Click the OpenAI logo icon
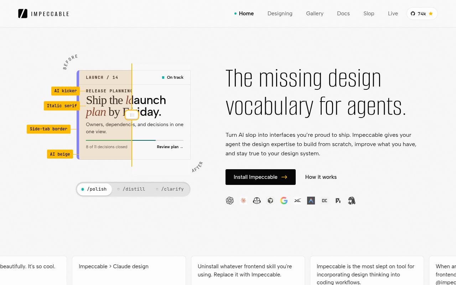The height and width of the screenshot is (285, 456). 230,201
